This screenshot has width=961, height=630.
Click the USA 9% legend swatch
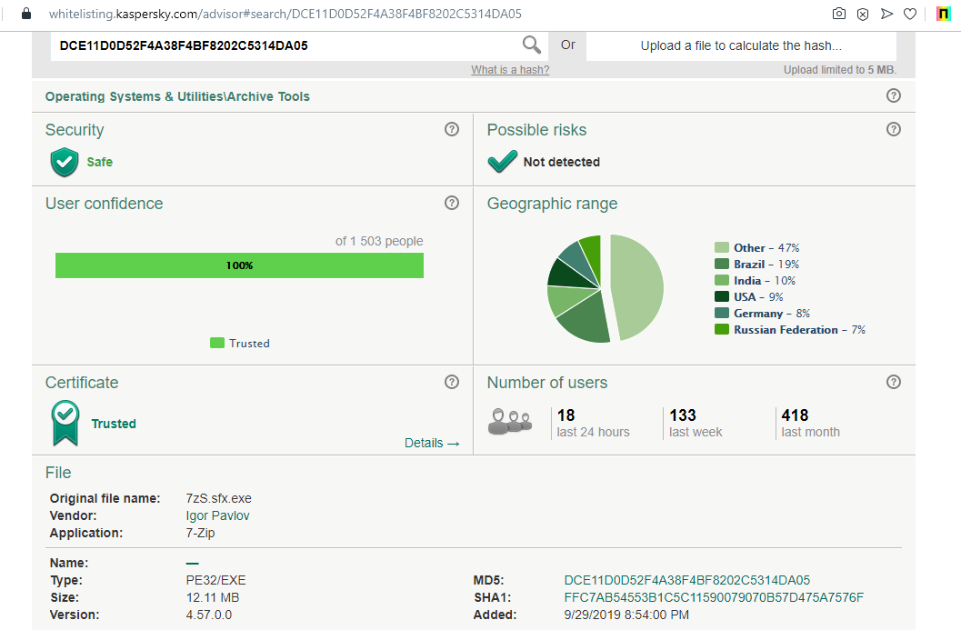click(721, 296)
